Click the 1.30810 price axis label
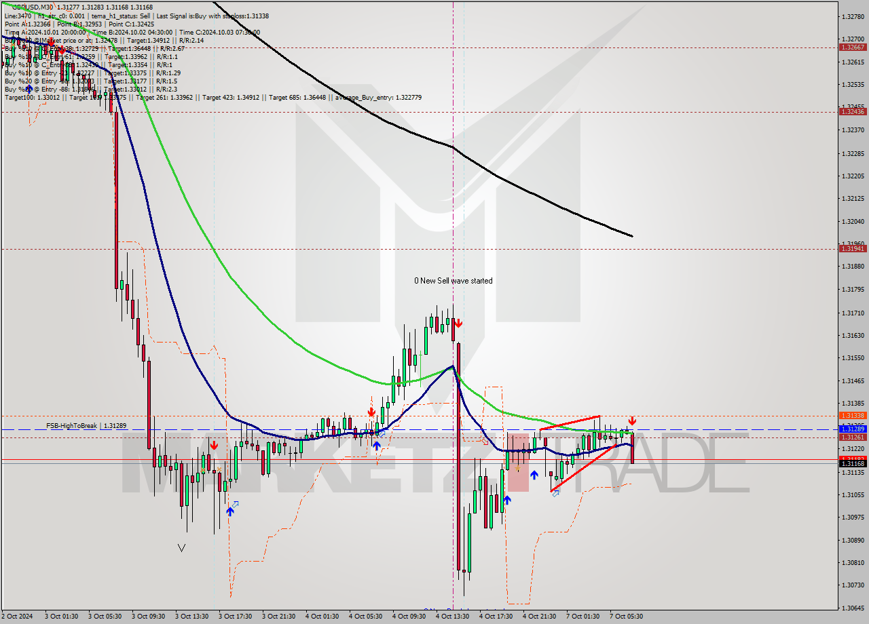The height and width of the screenshot is (624, 869). pyautogui.click(x=853, y=562)
